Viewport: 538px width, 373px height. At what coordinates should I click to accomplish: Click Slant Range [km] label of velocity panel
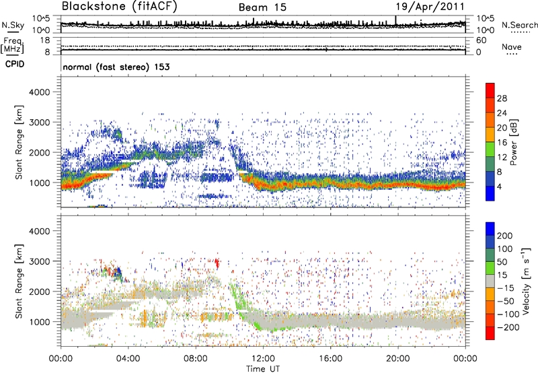19,281
